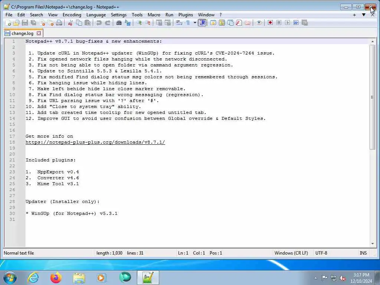Open the Settings menu
The image size is (380, 285).
click(x=119, y=15)
